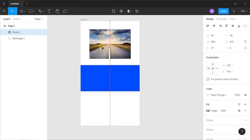Image resolution: width=250 pixels, height=140 pixels.
Task: Open the user avatar N
Action: point(212,11)
